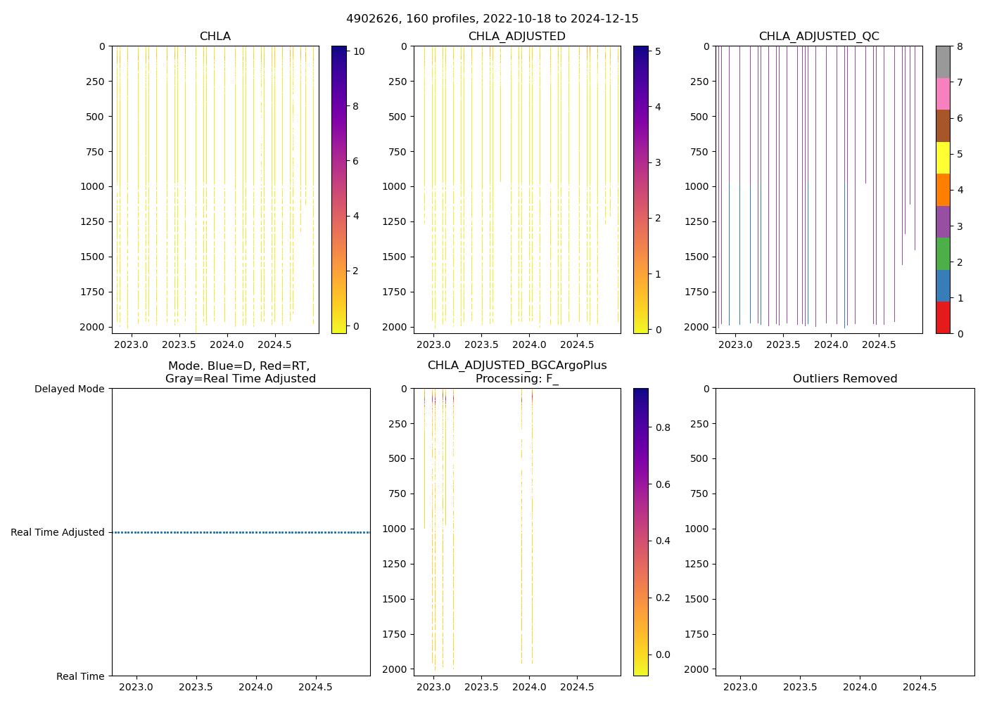Click the gray top segment of QC colorbar

(x=943, y=62)
